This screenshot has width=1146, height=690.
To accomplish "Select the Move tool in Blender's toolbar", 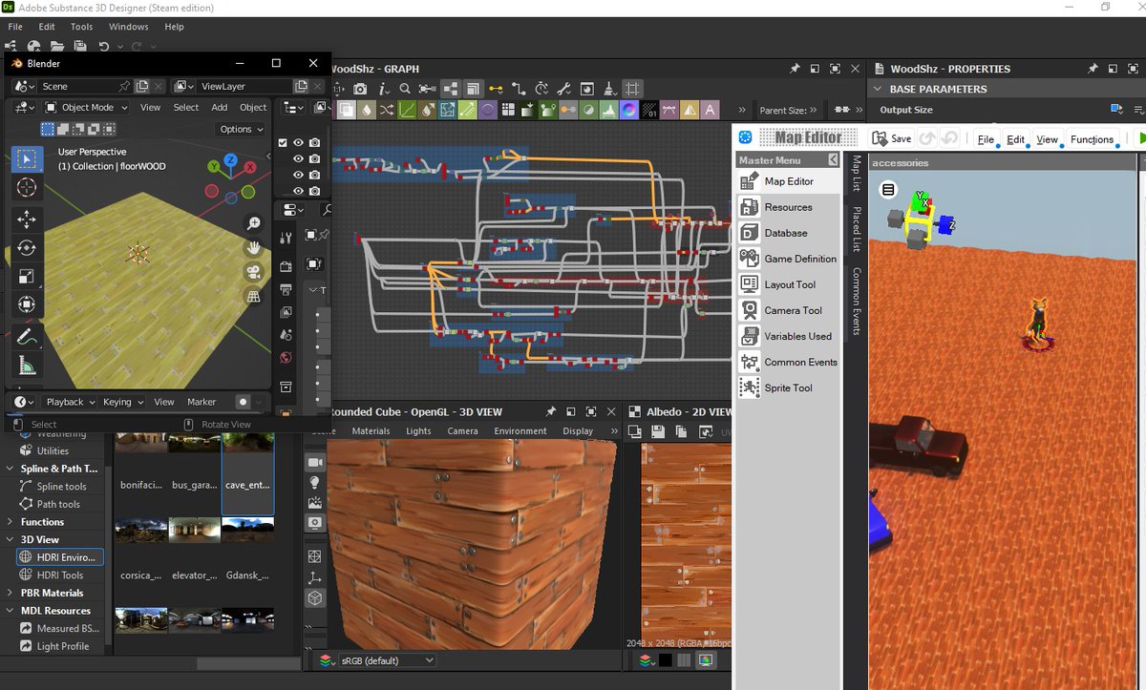I will [26, 221].
